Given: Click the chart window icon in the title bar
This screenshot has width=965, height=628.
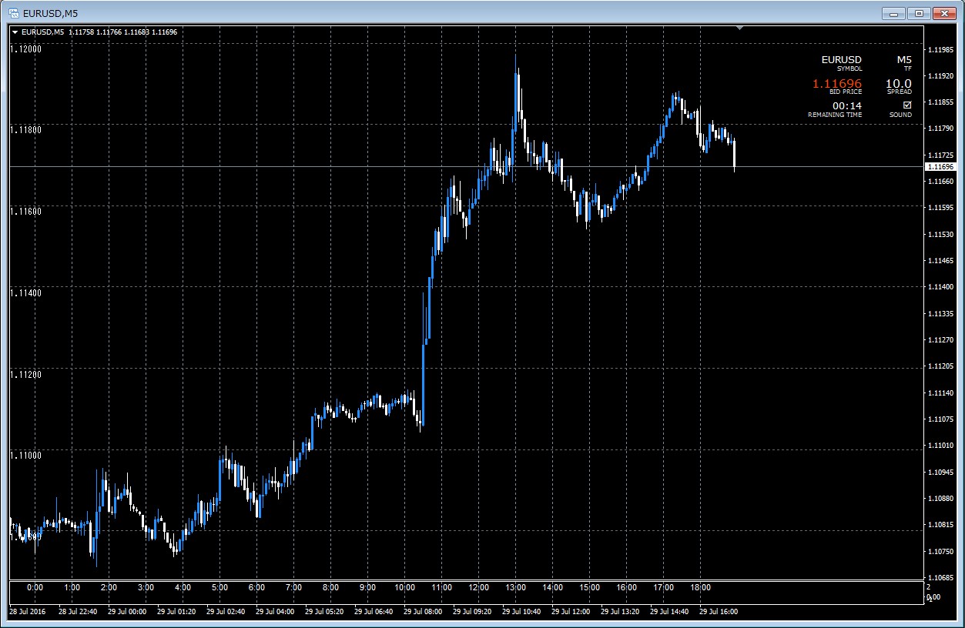Looking at the screenshot, I should point(13,13).
